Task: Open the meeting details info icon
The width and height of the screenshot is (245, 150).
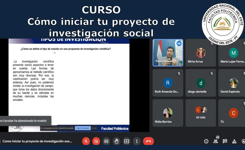Action: 206,141
